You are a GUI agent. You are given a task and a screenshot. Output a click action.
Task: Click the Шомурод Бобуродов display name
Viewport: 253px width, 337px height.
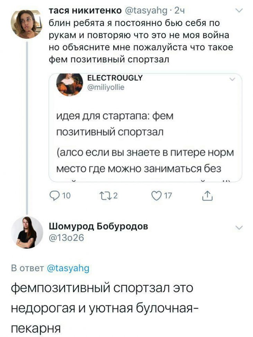pos(98,227)
